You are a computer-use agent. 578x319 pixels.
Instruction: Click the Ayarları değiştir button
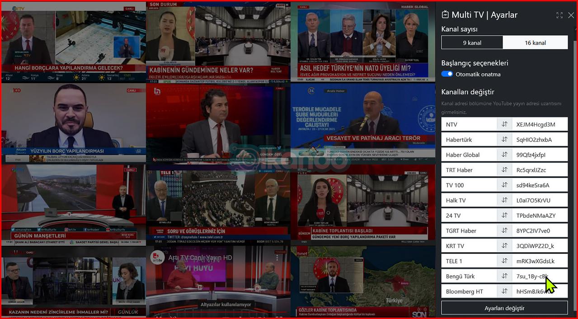pyautogui.click(x=504, y=308)
